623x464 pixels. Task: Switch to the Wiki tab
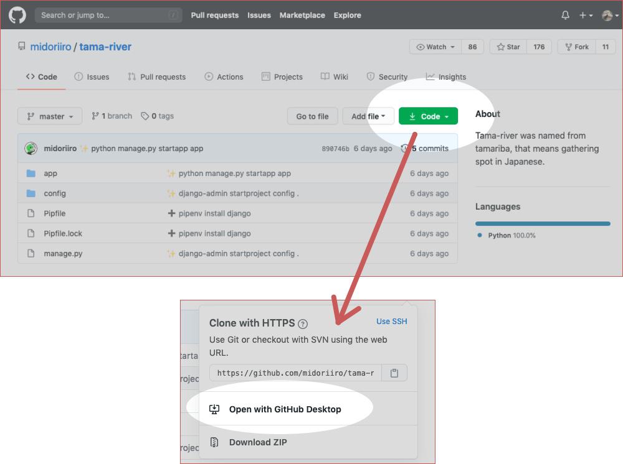pyautogui.click(x=335, y=77)
